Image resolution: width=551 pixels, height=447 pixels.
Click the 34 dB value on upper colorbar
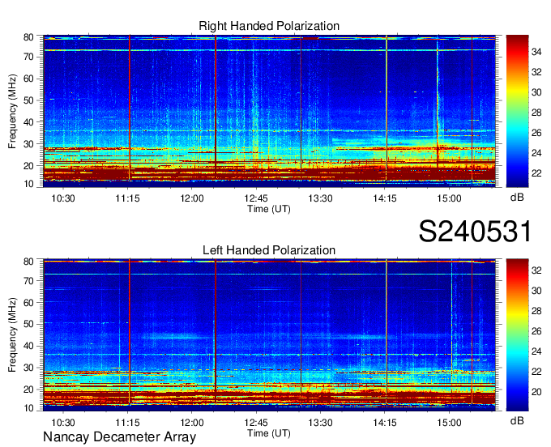(x=536, y=53)
